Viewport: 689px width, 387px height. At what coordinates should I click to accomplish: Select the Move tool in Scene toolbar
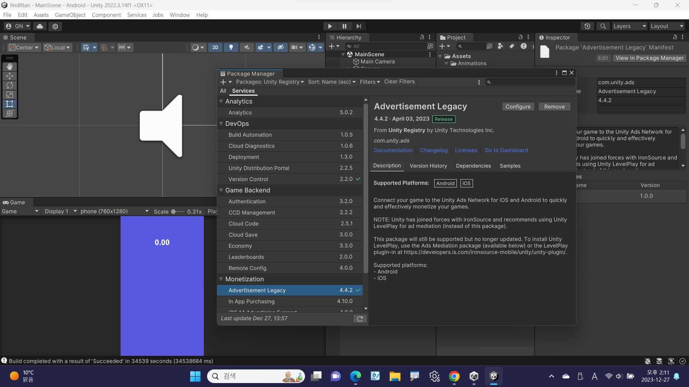pos(10,76)
